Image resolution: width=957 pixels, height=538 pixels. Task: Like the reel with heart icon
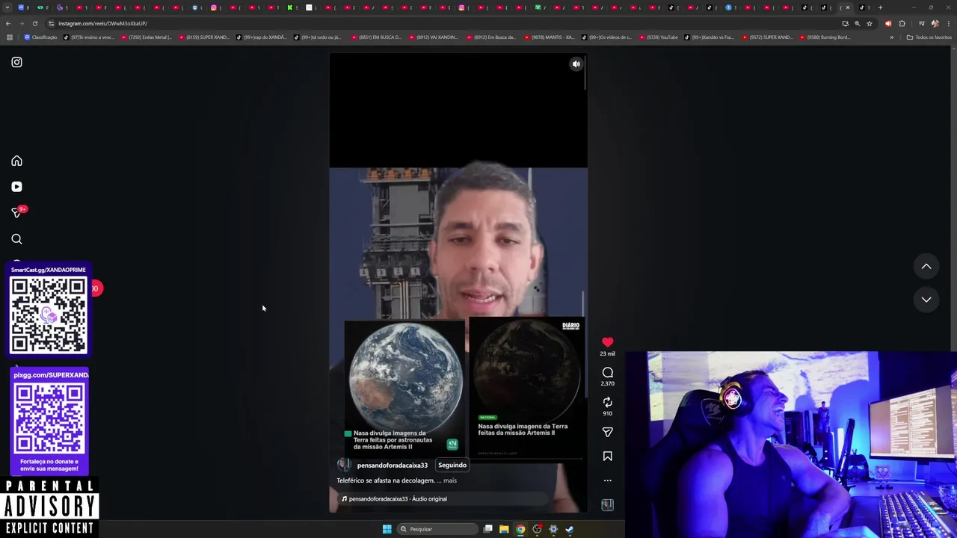[x=607, y=342]
